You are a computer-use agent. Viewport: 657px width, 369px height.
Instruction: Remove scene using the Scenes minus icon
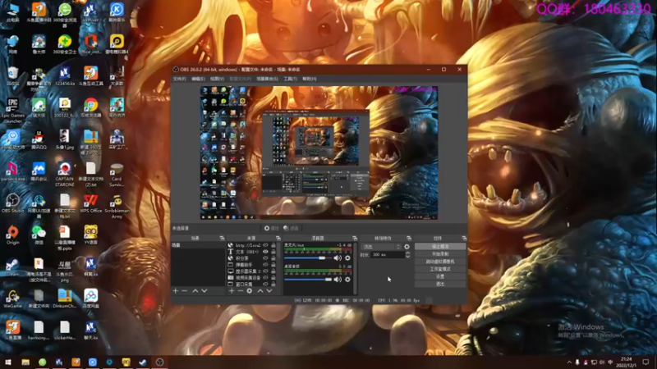184,291
